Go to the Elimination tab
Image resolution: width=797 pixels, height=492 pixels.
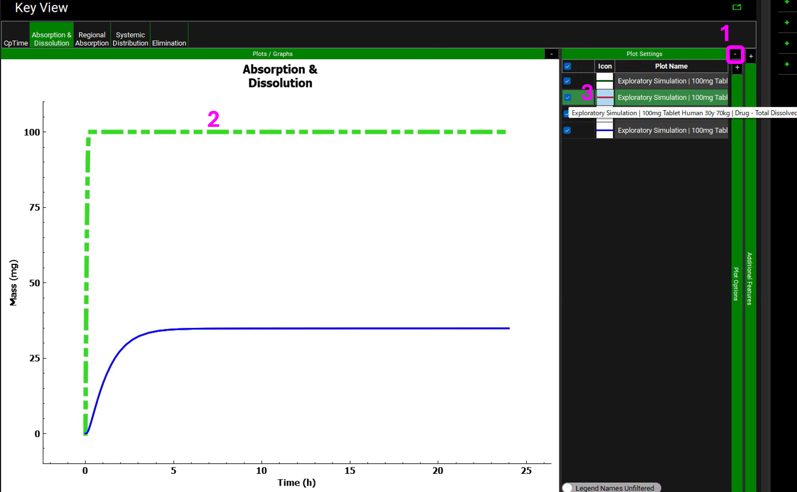[x=169, y=43]
